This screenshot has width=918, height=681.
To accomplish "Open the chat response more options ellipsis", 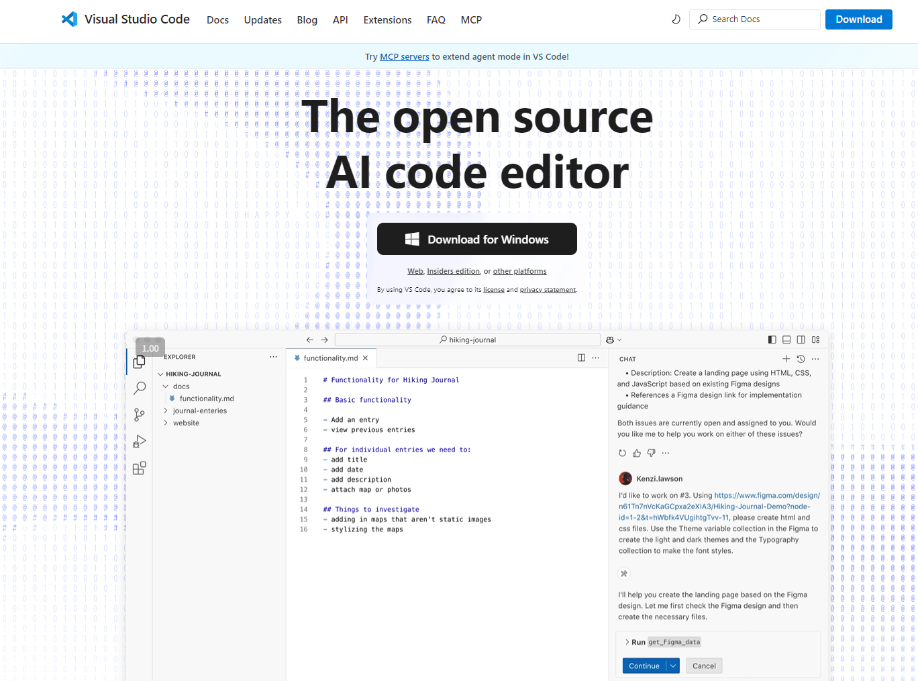I will click(666, 453).
